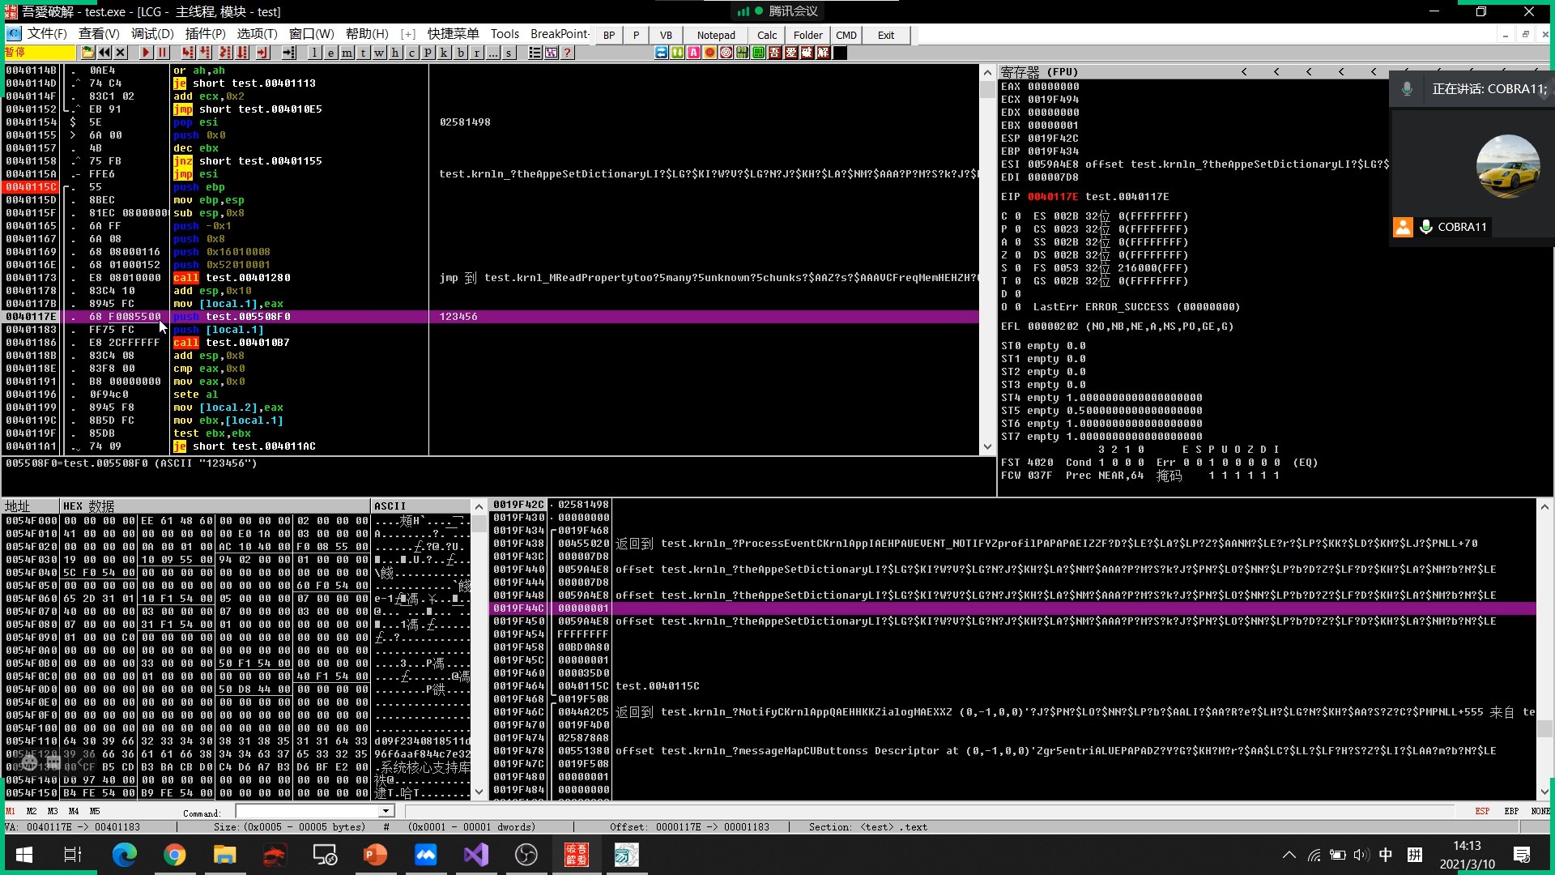Select the push test.005508F0 instruction row
This screenshot has width=1555, height=875.
(490, 317)
